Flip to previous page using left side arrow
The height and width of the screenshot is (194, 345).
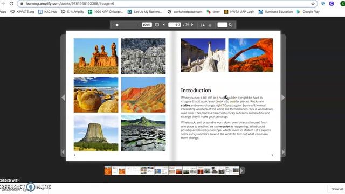coord(63,98)
